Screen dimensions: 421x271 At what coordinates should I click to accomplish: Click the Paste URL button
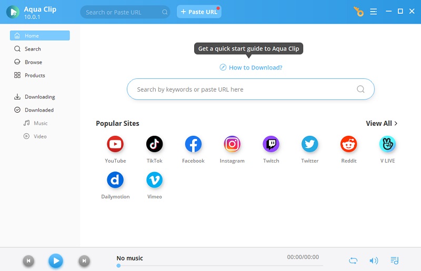[199, 12]
